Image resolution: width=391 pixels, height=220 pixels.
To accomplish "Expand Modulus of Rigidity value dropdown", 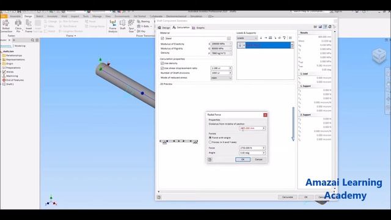I will tap(230, 49).
